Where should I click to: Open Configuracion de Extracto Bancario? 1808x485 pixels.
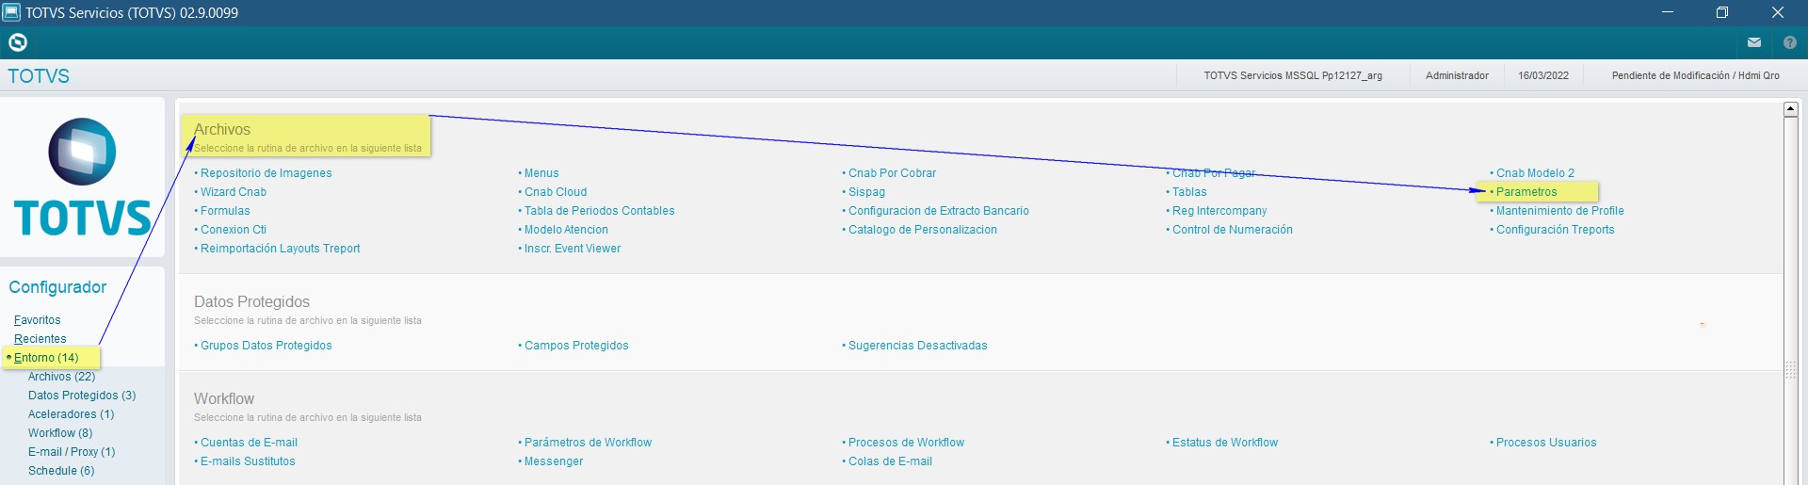(x=938, y=211)
